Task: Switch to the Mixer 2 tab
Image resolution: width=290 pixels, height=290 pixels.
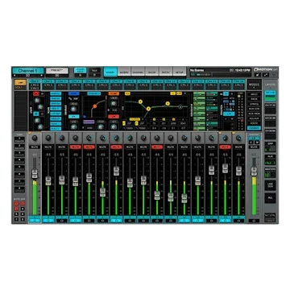Action: click(x=124, y=72)
